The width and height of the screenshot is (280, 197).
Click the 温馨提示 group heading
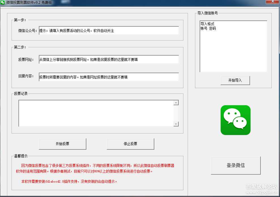(x=21, y=156)
